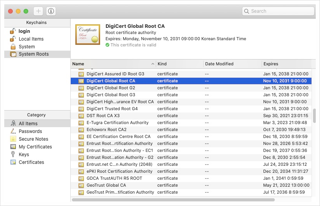Select Entrust.net C...n Authority (2048) row
The image size is (320, 206).
point(191,164)
